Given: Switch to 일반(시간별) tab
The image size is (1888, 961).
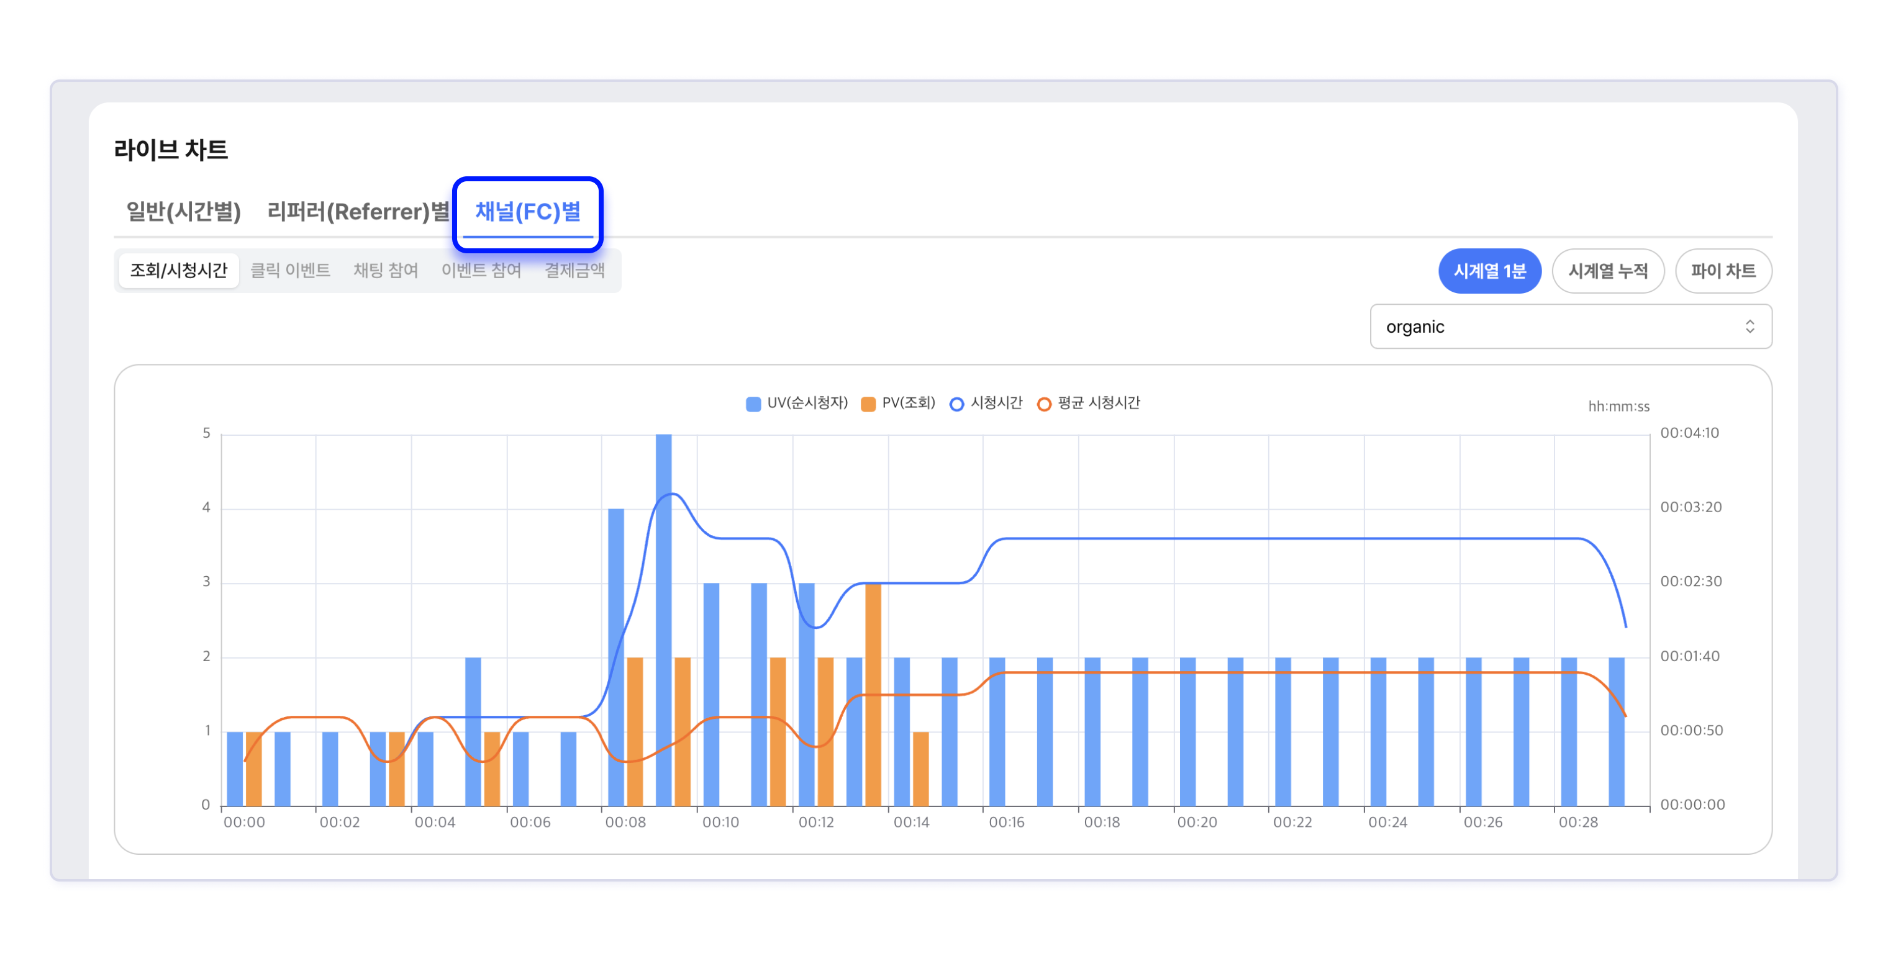Looking at the screenshot, I should (x=183, y=212).
